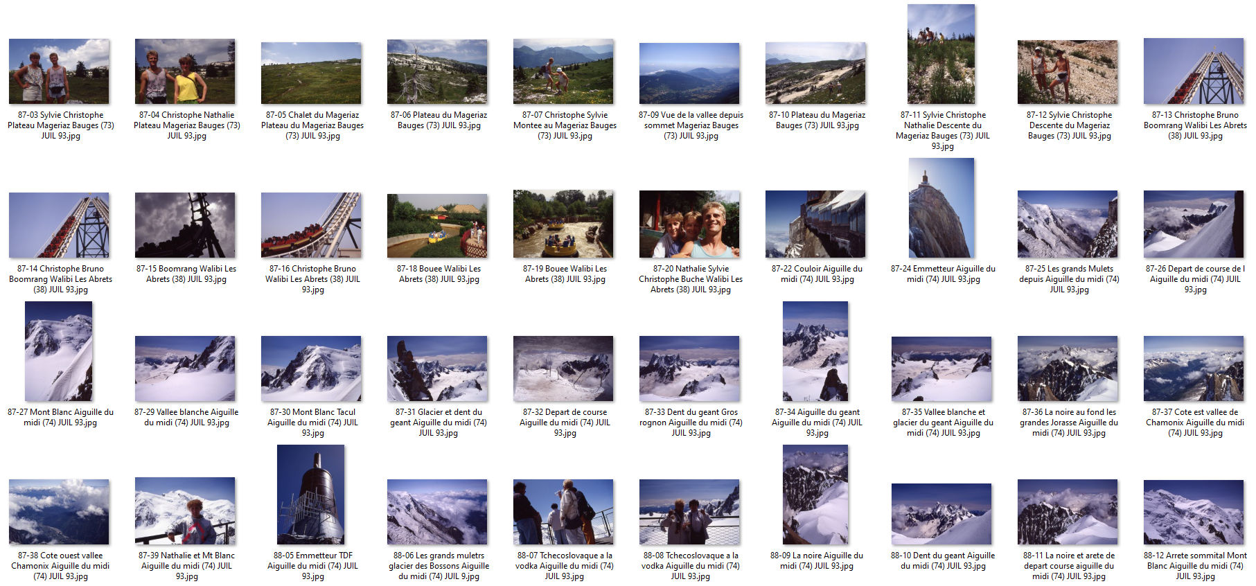Screen dimensions: 1256x586
Task: Click the 87-09 Vue de la vallee thumbnail
Action: pos(689,73)
